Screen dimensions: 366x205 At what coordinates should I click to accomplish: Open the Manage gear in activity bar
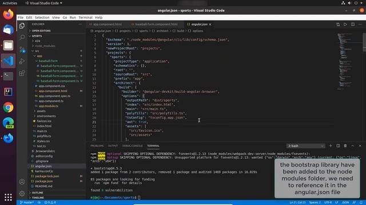[x=22, y=194]
